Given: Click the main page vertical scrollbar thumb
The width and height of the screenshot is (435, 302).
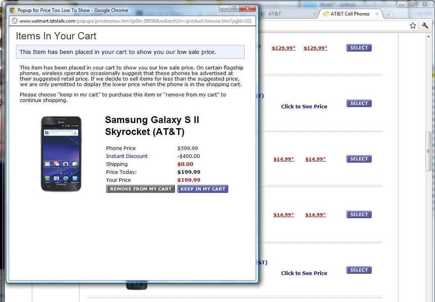Looking at the screenshot, I should [x=429, y=152].
